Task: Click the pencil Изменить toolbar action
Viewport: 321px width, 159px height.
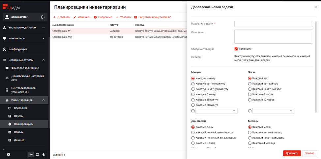Action: click(x=81, y=17)
